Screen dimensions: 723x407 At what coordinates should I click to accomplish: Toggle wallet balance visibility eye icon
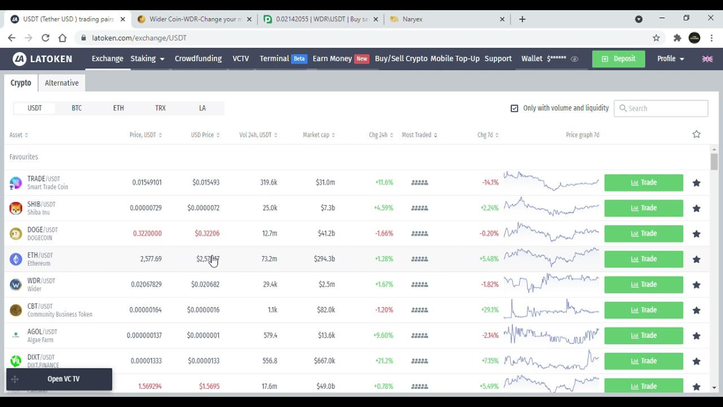574,59
